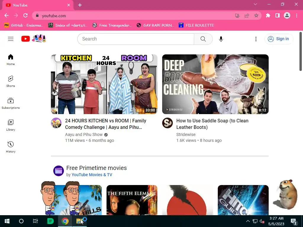Show hidden system tray icons
The image size is (303, 227).
click(x=248, y=221)
